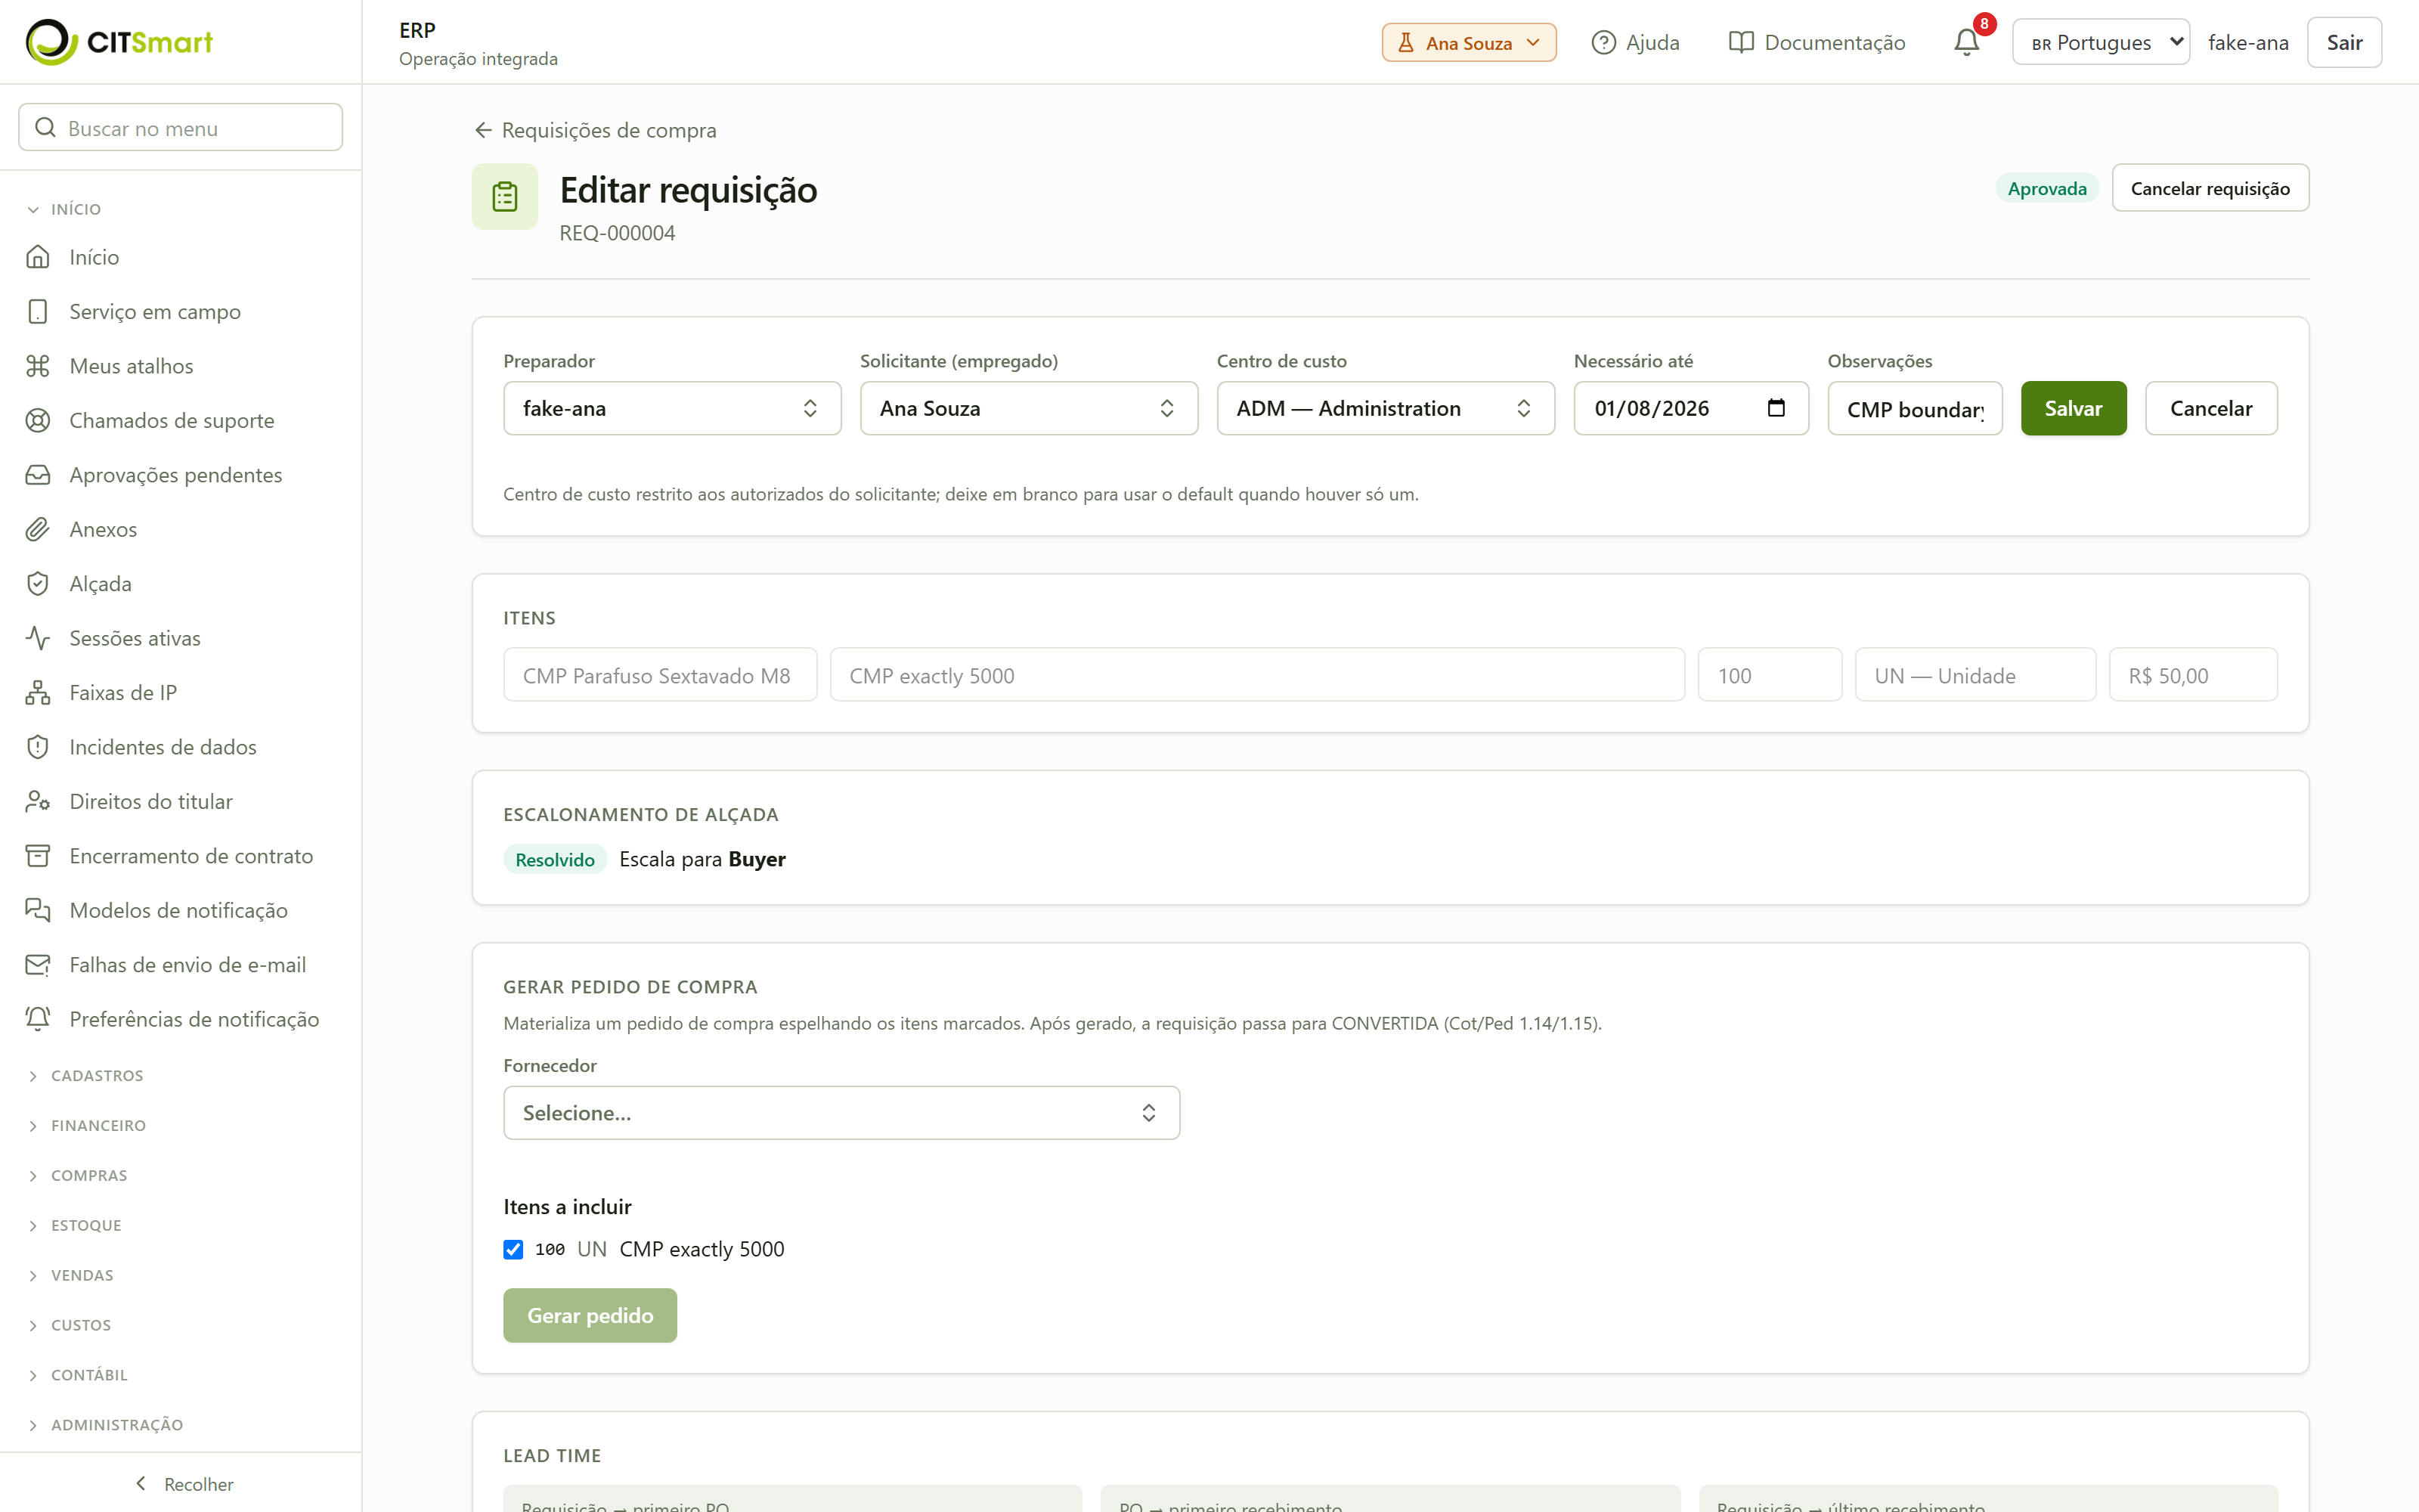2419x1512 pixels.
Task: Click the Aprovações pendentes inbox icon
Action: pos(38,475)
